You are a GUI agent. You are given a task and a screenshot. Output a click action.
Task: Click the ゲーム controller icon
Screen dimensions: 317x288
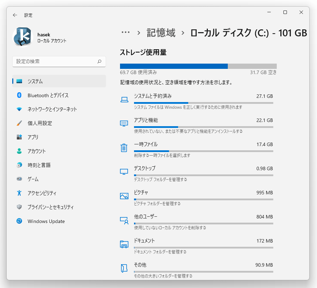point(19,179)
